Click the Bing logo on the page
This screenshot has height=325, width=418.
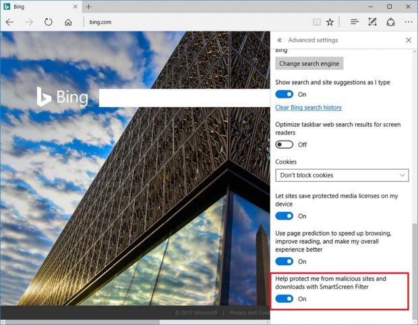point(63,97)
